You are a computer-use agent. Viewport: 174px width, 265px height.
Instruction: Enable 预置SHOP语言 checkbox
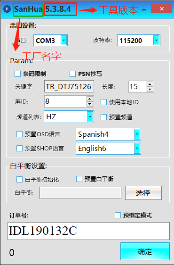coord(19,149)
